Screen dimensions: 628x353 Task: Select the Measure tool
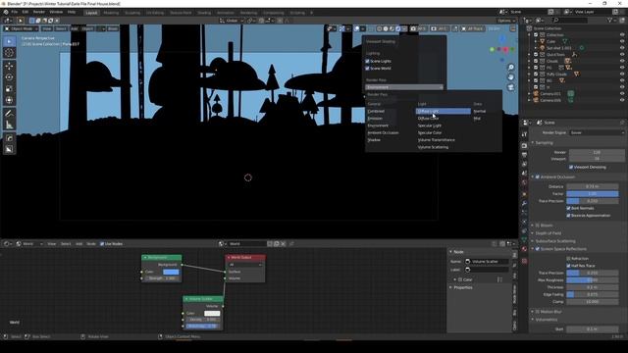coord(9,125)
